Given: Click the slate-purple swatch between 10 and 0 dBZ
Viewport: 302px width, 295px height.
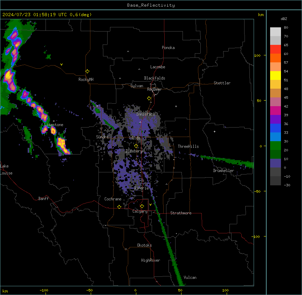Looking at the screenshot, I should click(275, 163).
